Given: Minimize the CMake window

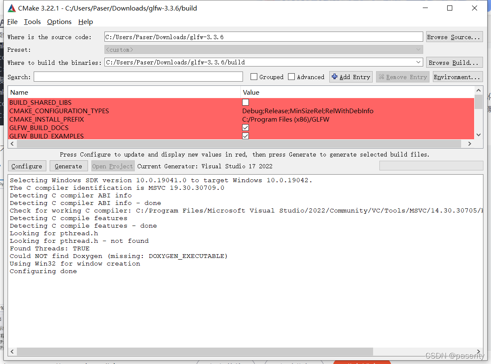Looking at the screenshot, I should 425,8.
